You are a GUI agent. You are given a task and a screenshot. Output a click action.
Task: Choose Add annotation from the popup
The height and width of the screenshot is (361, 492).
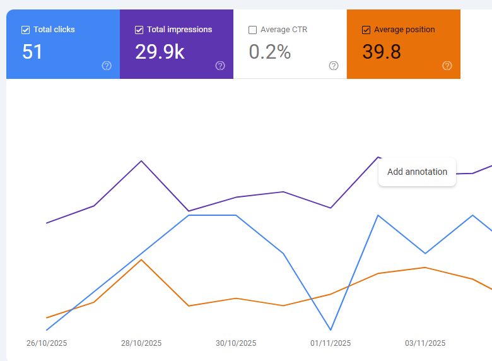click(417, 172)
